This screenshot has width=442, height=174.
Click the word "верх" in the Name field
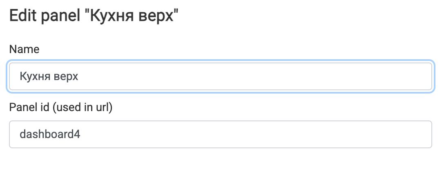tap(66, 76)
